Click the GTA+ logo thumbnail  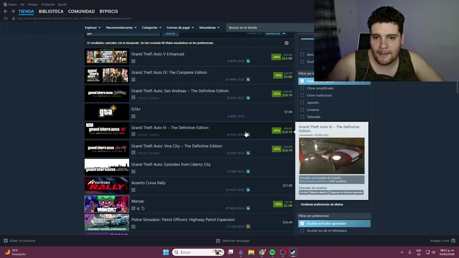(107, 112)
